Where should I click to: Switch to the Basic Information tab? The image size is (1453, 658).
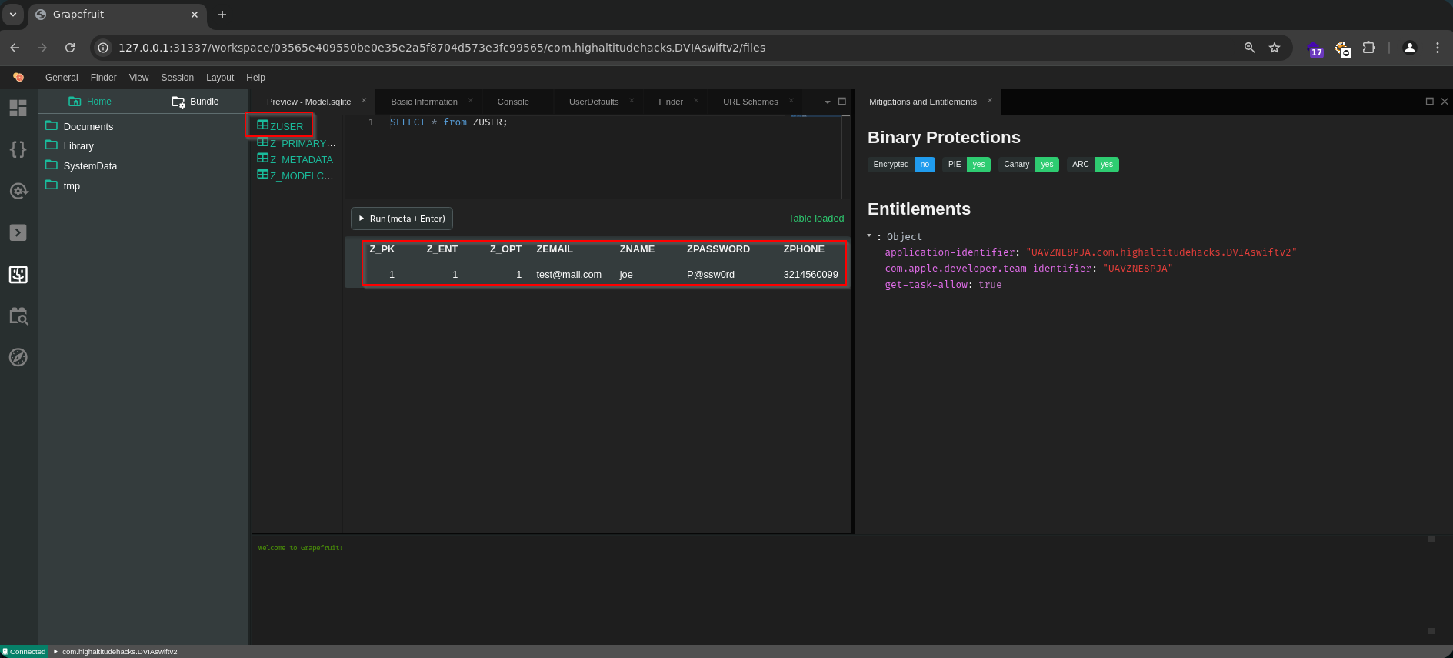click(424, 102)
